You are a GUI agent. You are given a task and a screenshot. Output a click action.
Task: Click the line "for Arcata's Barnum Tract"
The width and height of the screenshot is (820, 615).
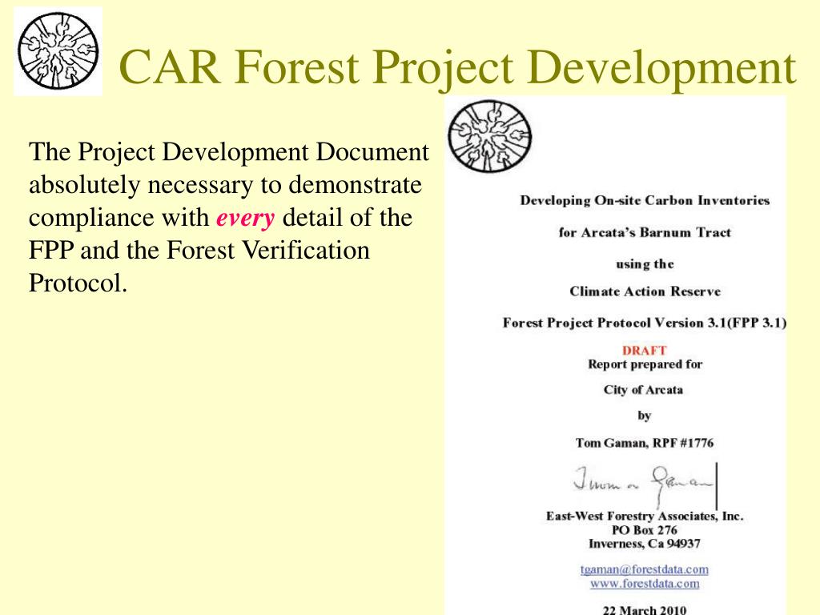645,232
